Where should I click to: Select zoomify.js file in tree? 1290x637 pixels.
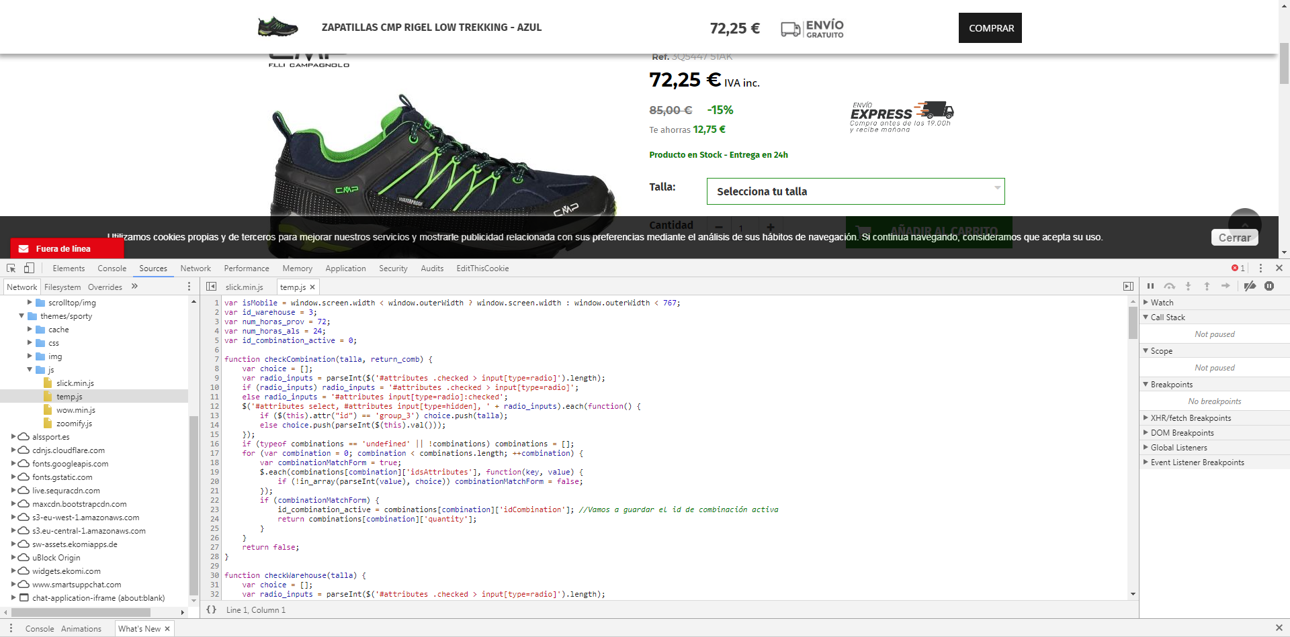[x=74, y=424]
